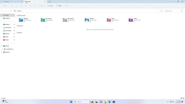Collapse the Quick access section
185x104 pixels.
16,15
